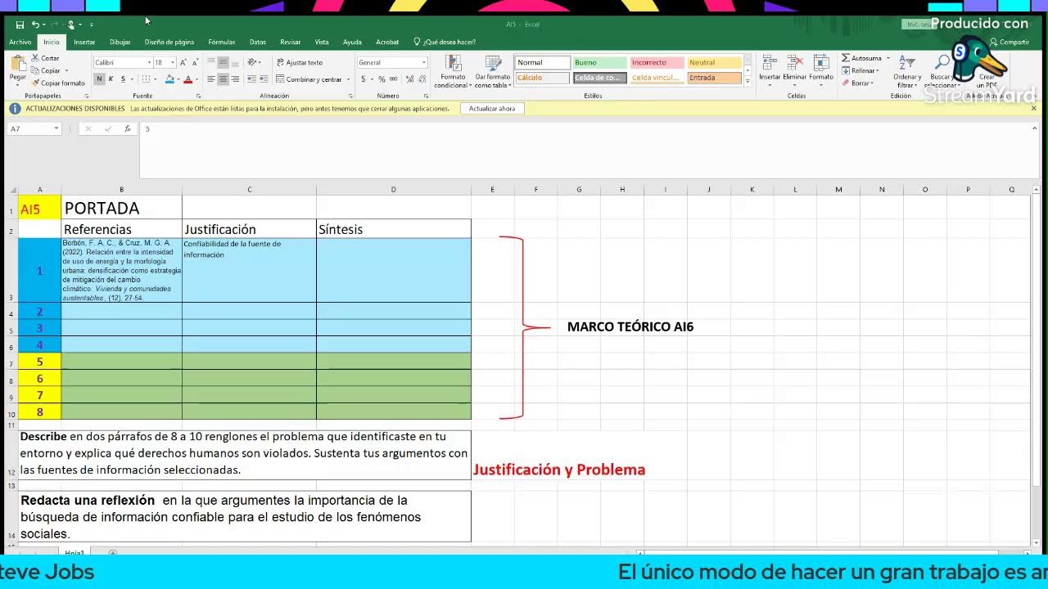This screenshot has width=1048, height=589.
Task: Select column D header
Action: pos(393,190)
